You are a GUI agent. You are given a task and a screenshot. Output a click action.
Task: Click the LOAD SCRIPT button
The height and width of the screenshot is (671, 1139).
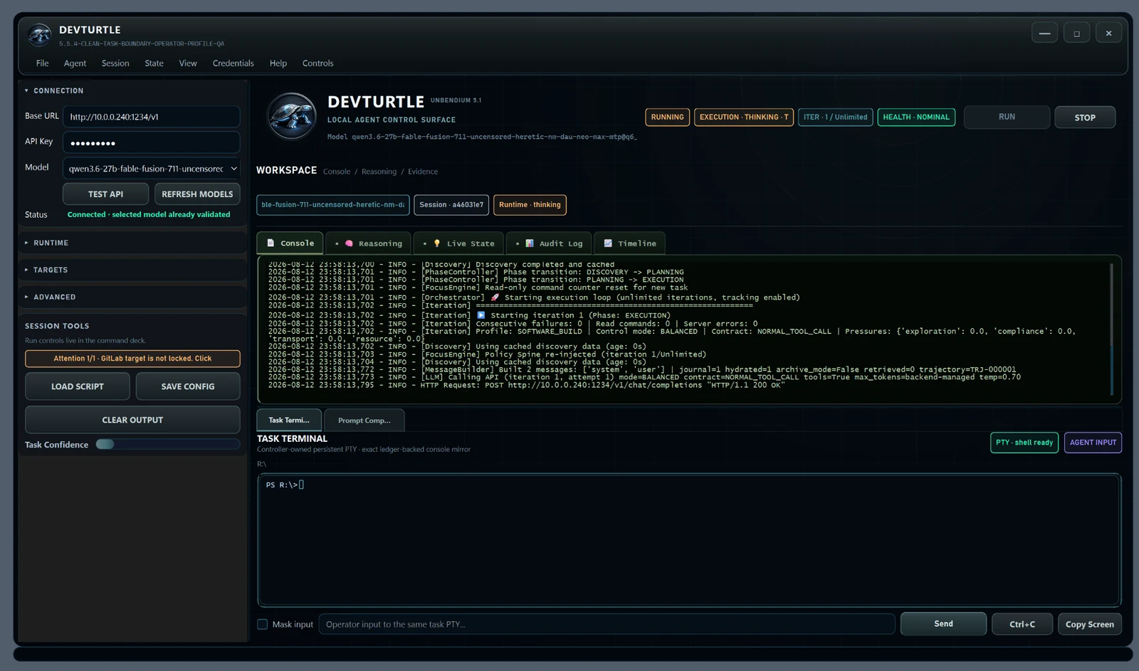click(x=78, y=386)
